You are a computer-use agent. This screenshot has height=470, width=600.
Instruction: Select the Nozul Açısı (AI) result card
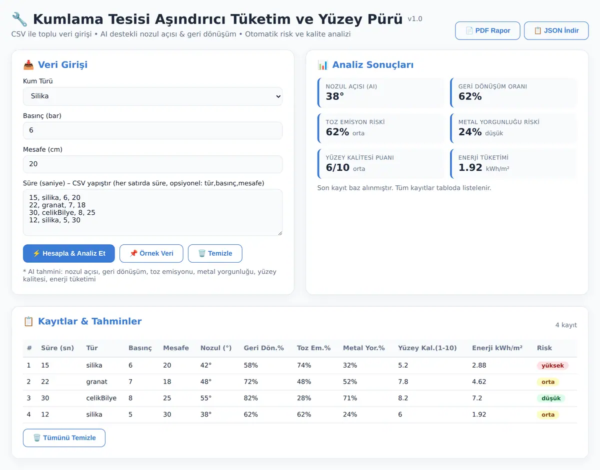(381, 92)
